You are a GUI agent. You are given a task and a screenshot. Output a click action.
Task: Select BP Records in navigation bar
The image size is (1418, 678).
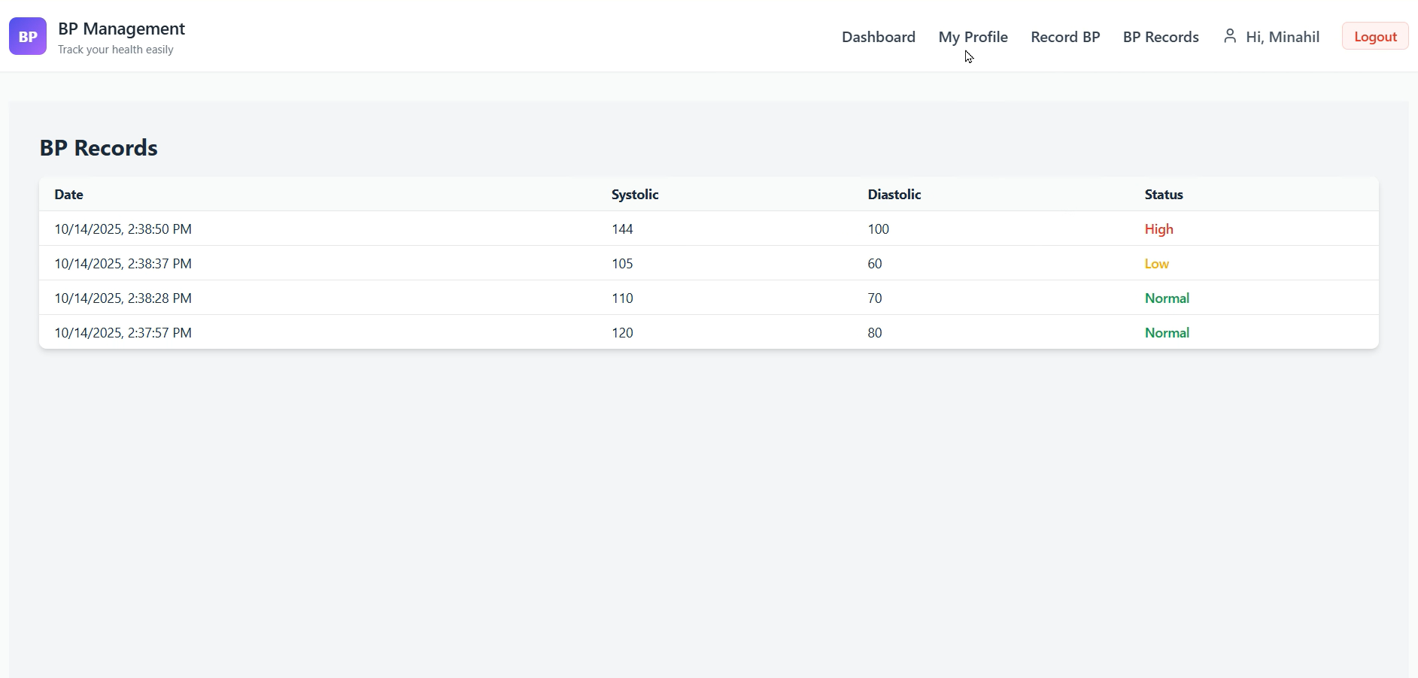pyautogui.click(x=1160, y=37)
